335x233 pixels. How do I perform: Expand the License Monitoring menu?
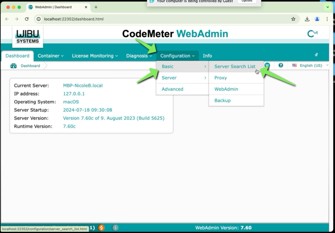pos(95,56)
